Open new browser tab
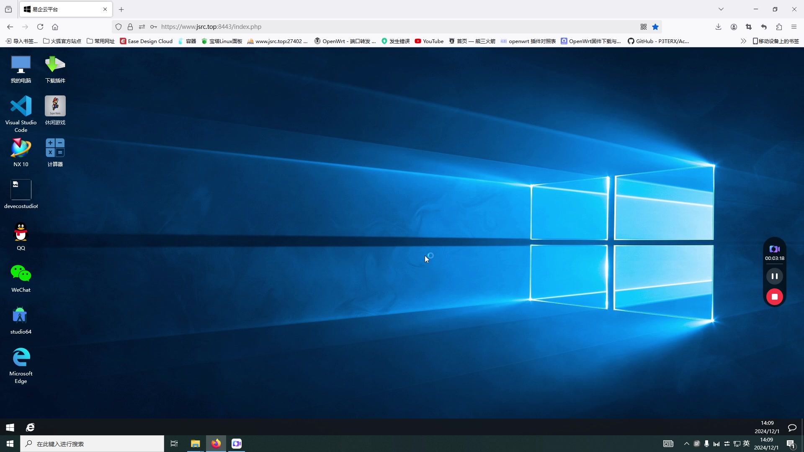Screen dimensions: 804x452 (x=121, y=9)
